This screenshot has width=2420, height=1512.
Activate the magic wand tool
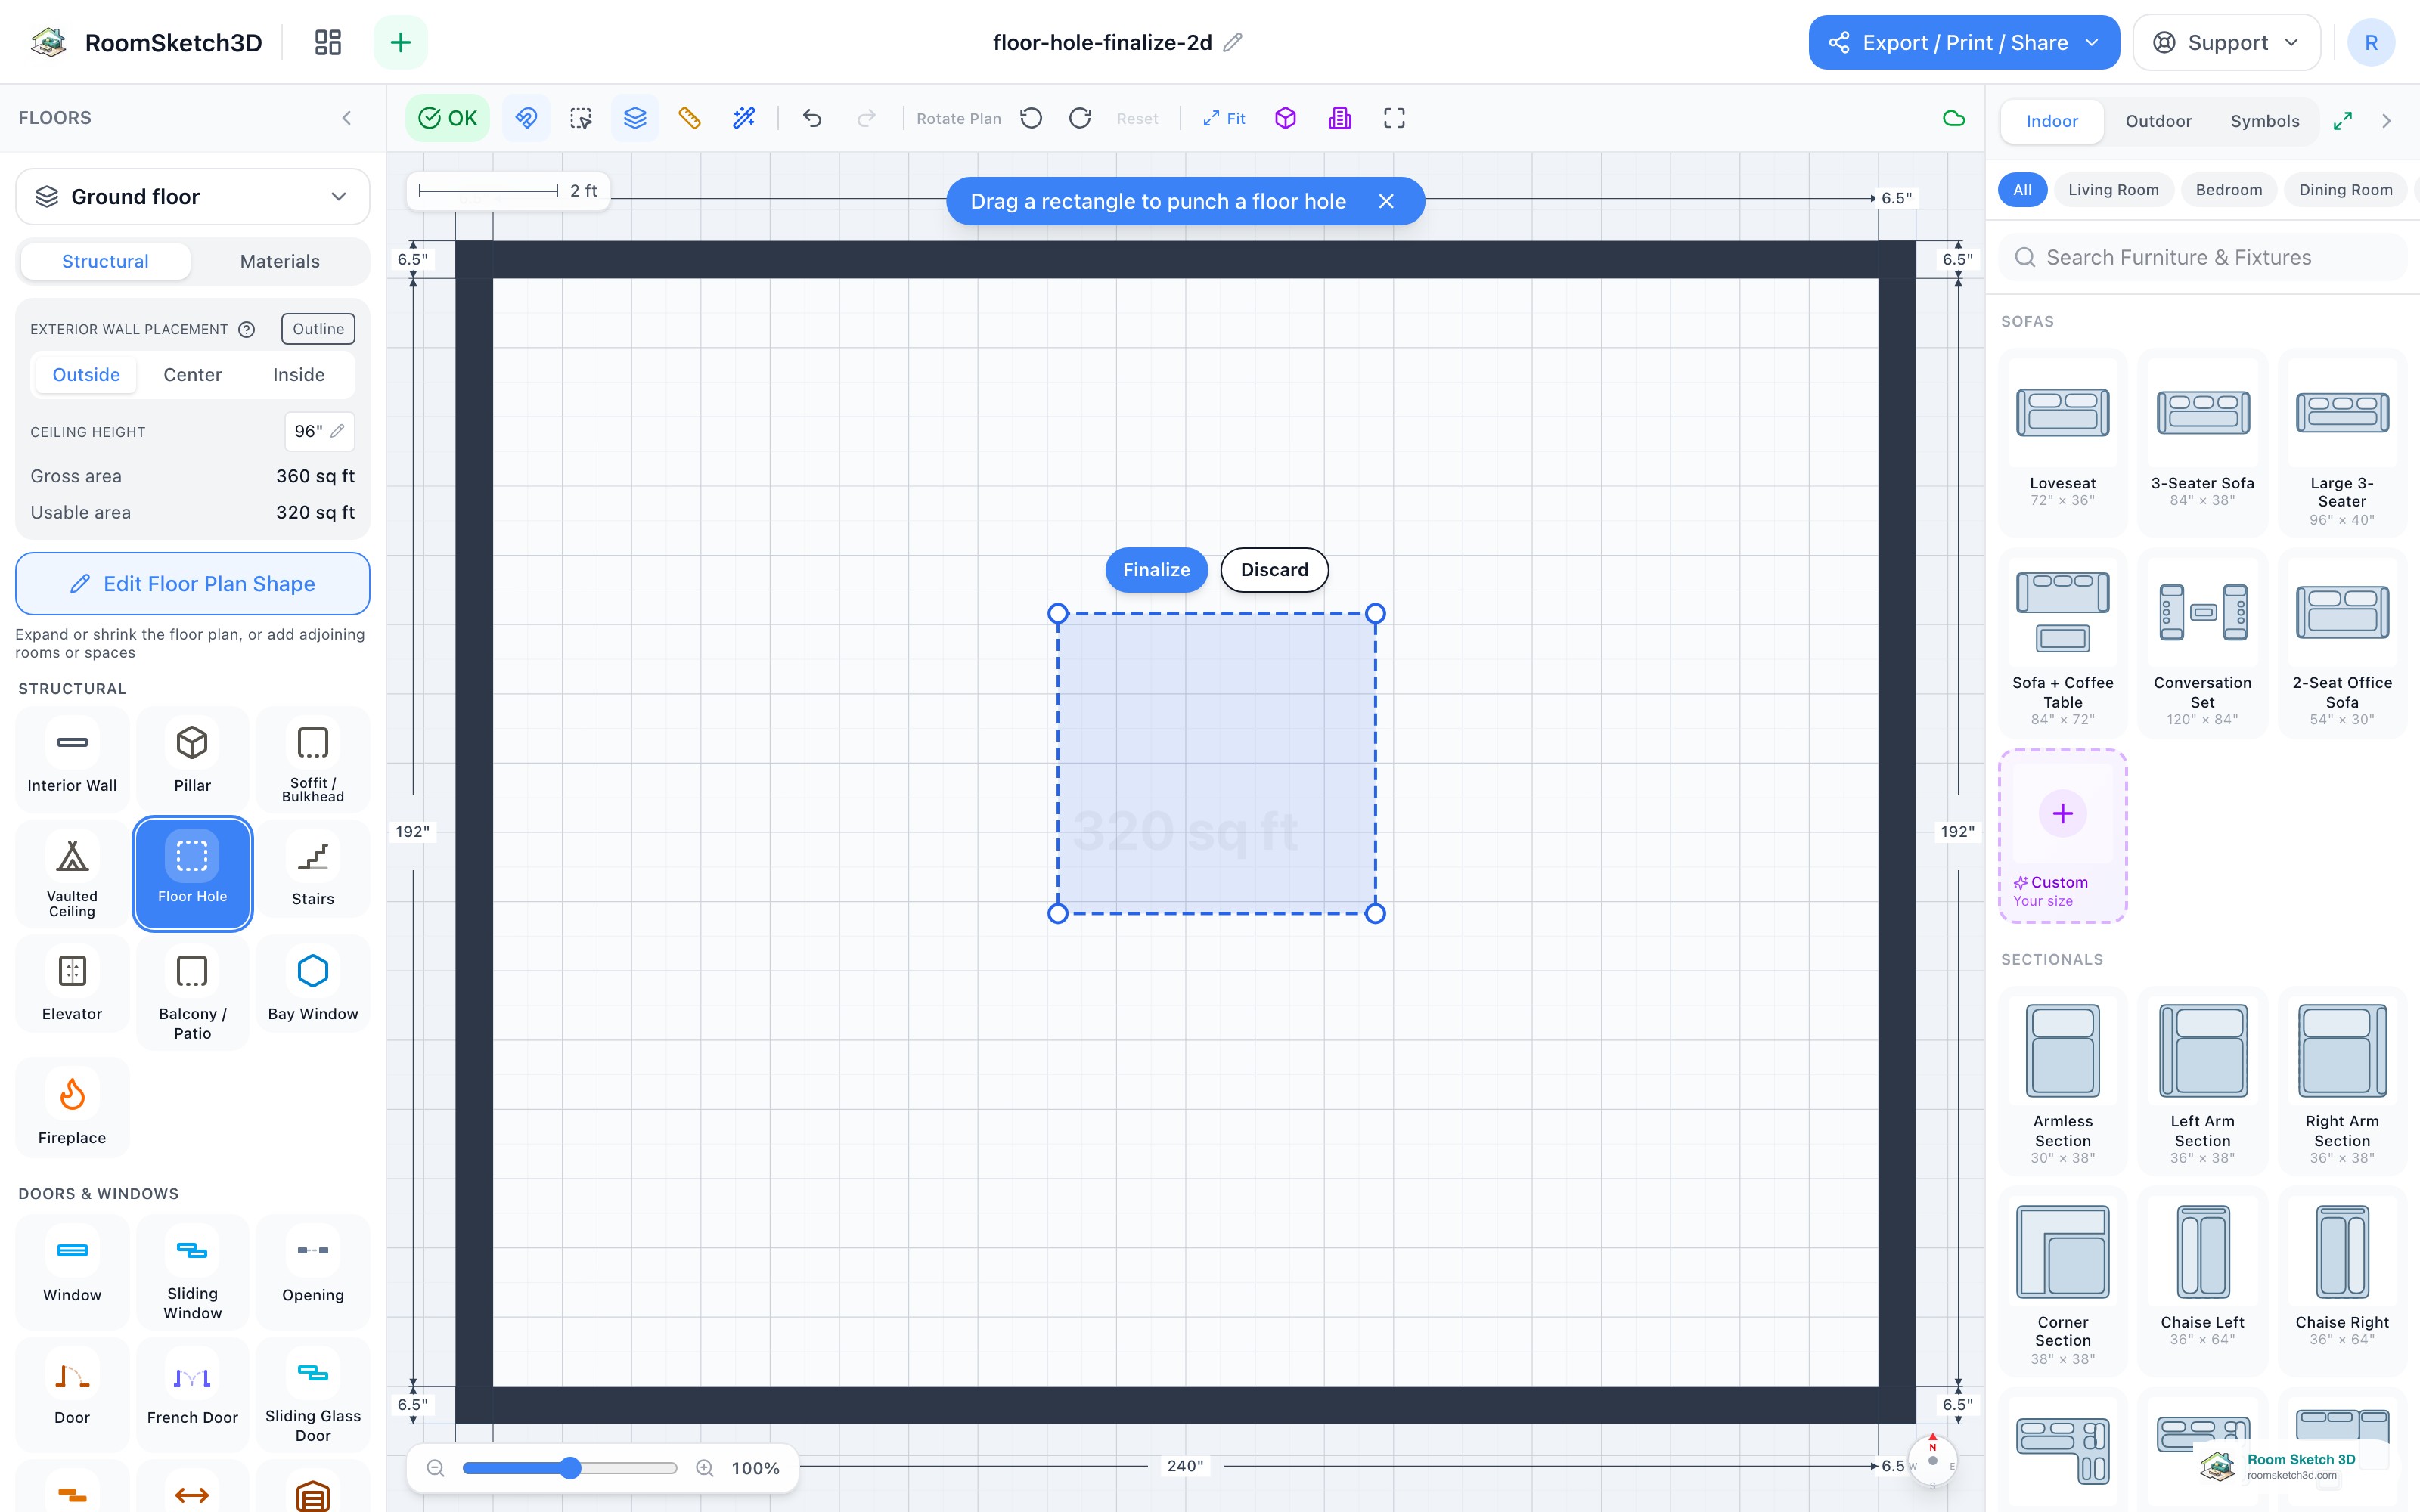click(744, 118)
